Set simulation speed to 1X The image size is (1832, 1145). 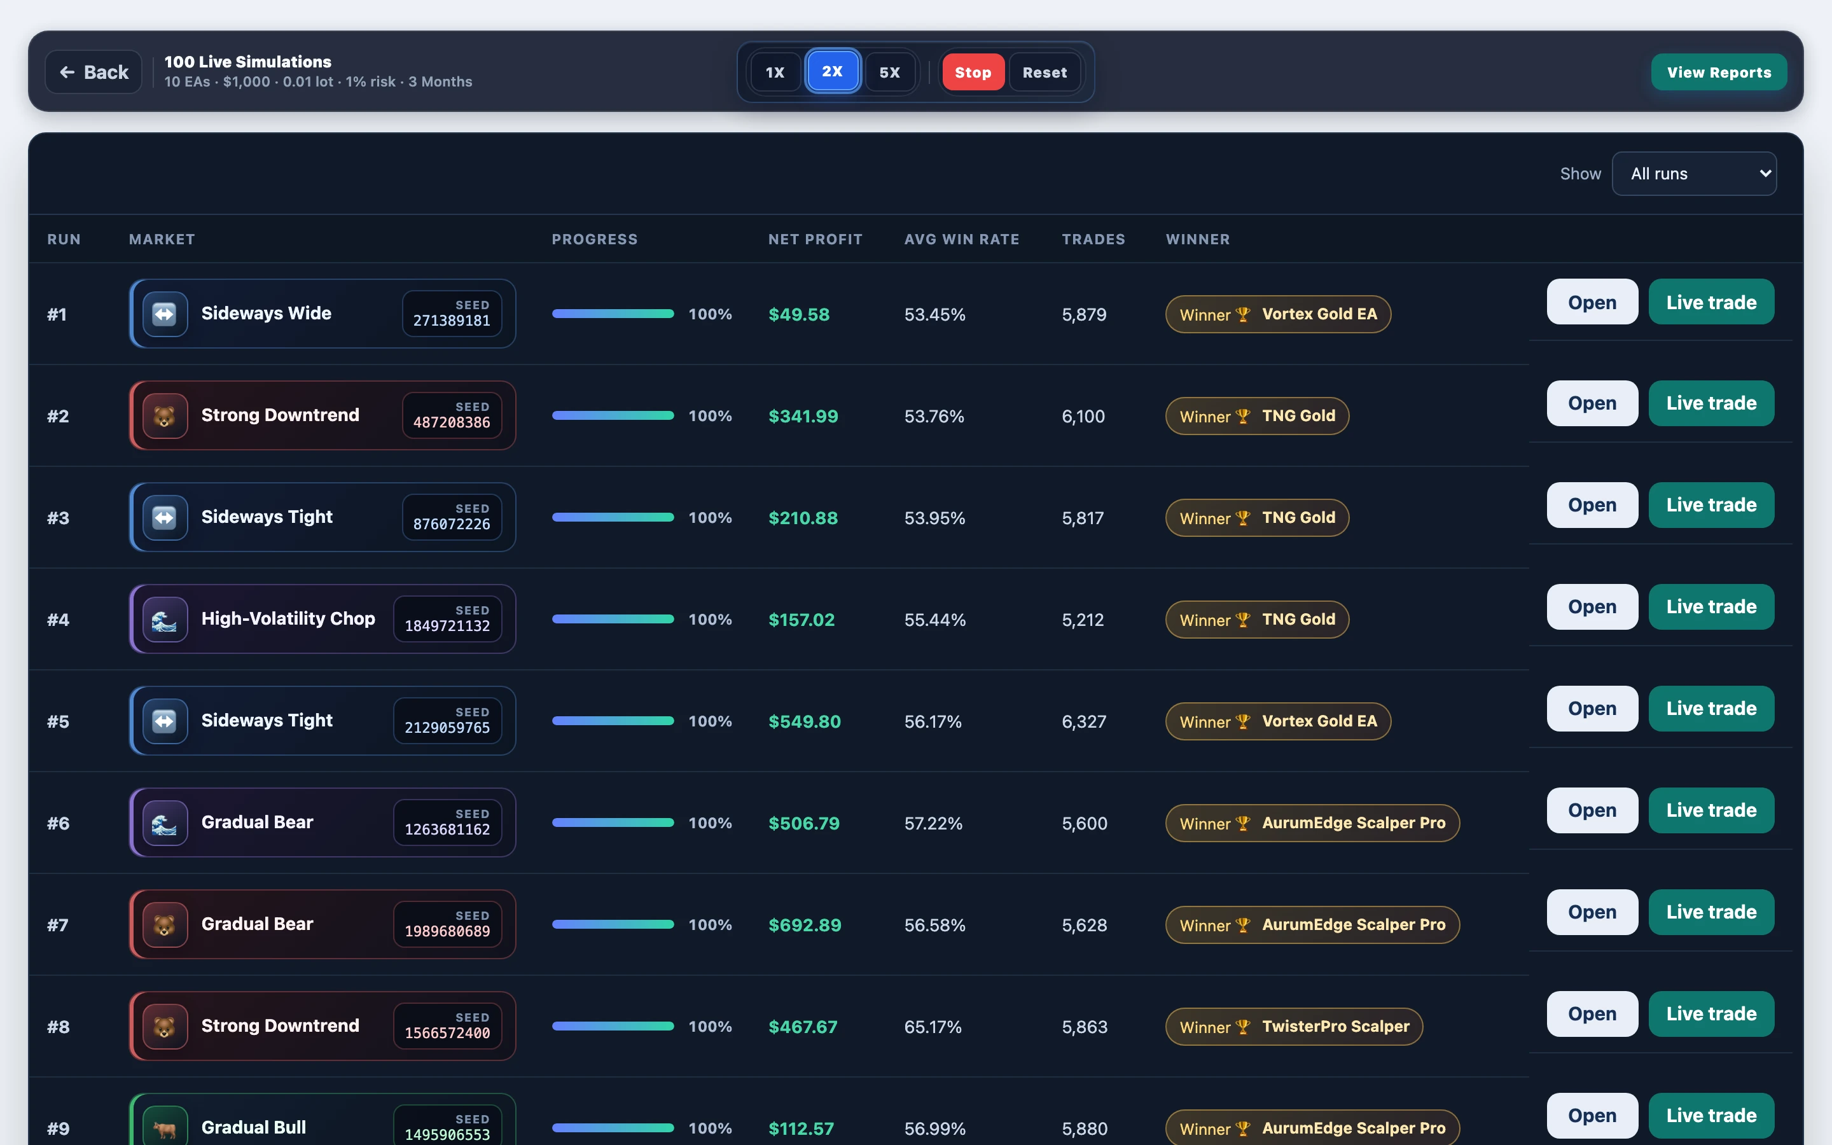coord(774,72)
